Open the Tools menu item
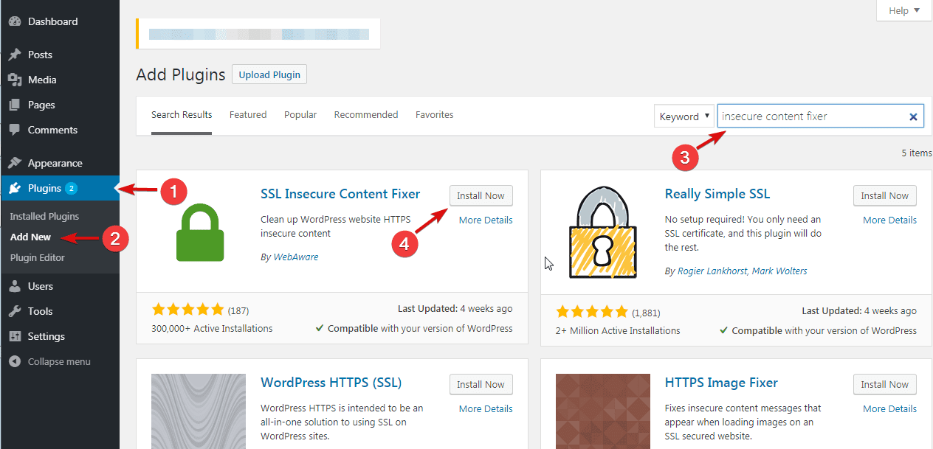Image resolution: width=933 pixels, height=449 pixels. (60, 311)
